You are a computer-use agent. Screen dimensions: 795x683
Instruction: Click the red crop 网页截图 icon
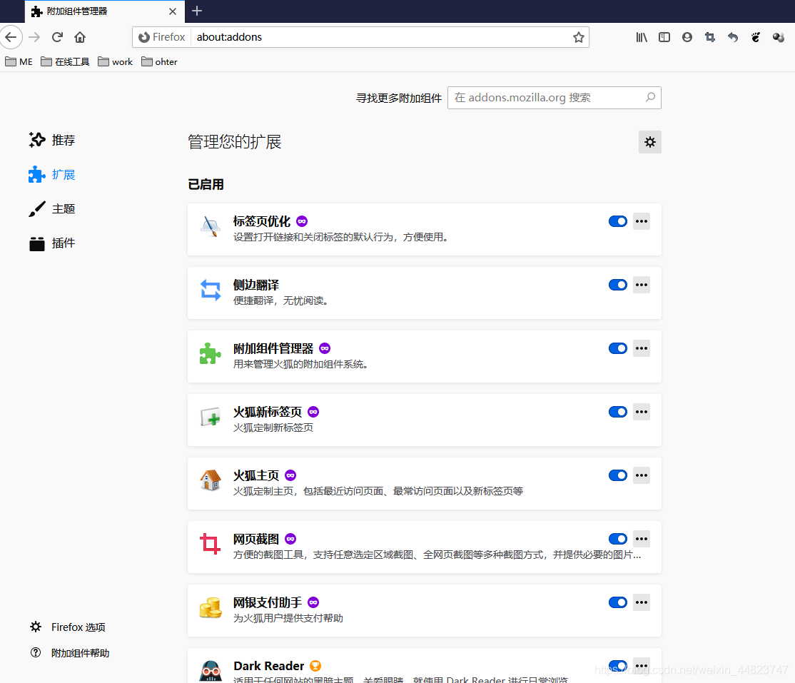211,544
